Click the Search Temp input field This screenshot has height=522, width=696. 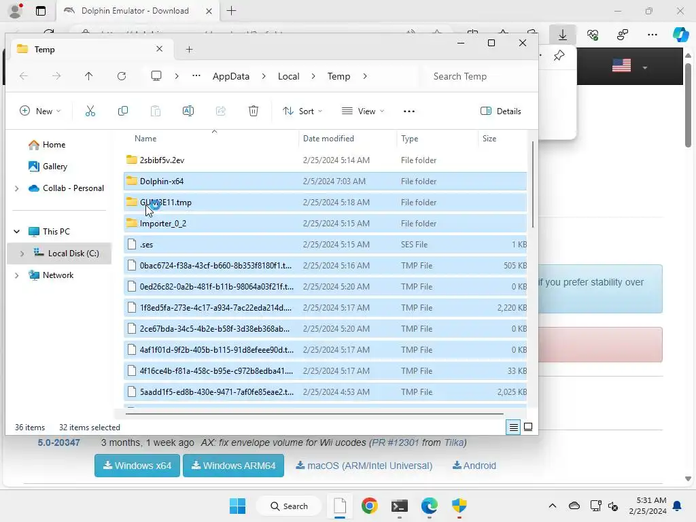click(478, 76)
